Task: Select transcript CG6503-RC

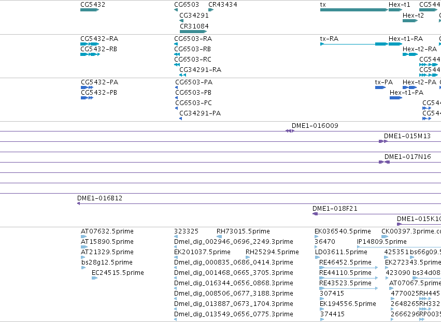Action: [177, 65]
